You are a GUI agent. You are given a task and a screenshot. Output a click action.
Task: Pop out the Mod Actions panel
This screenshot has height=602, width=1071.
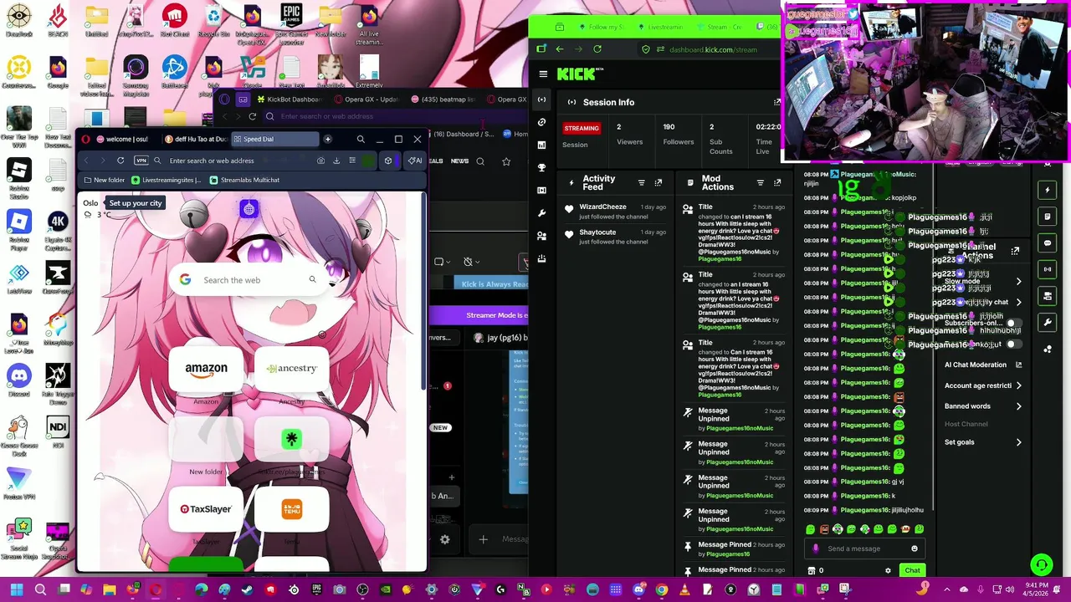777,182
